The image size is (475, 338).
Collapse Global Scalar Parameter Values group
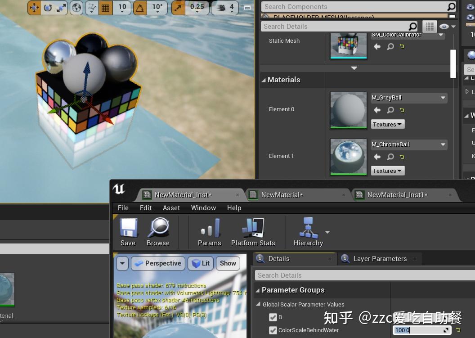(258, 304)
